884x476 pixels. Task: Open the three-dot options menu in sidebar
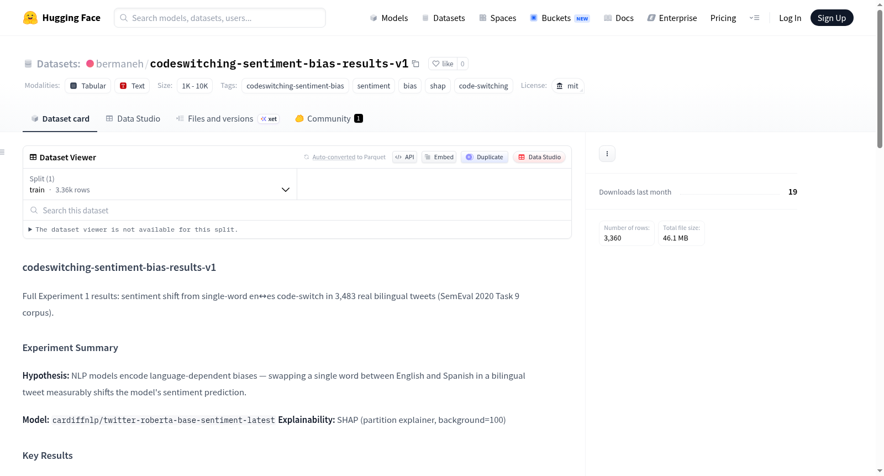click(x=607, y=154)
